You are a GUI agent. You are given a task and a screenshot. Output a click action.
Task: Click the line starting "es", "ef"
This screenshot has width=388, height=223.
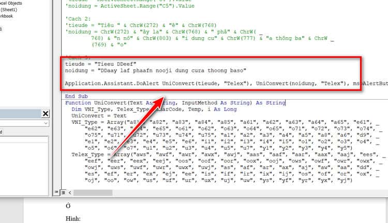click(x=232, y=174)
